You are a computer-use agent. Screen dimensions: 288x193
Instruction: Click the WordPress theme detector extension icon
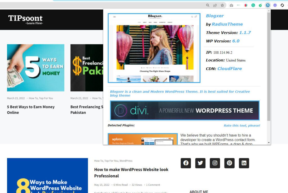(268, 5)
